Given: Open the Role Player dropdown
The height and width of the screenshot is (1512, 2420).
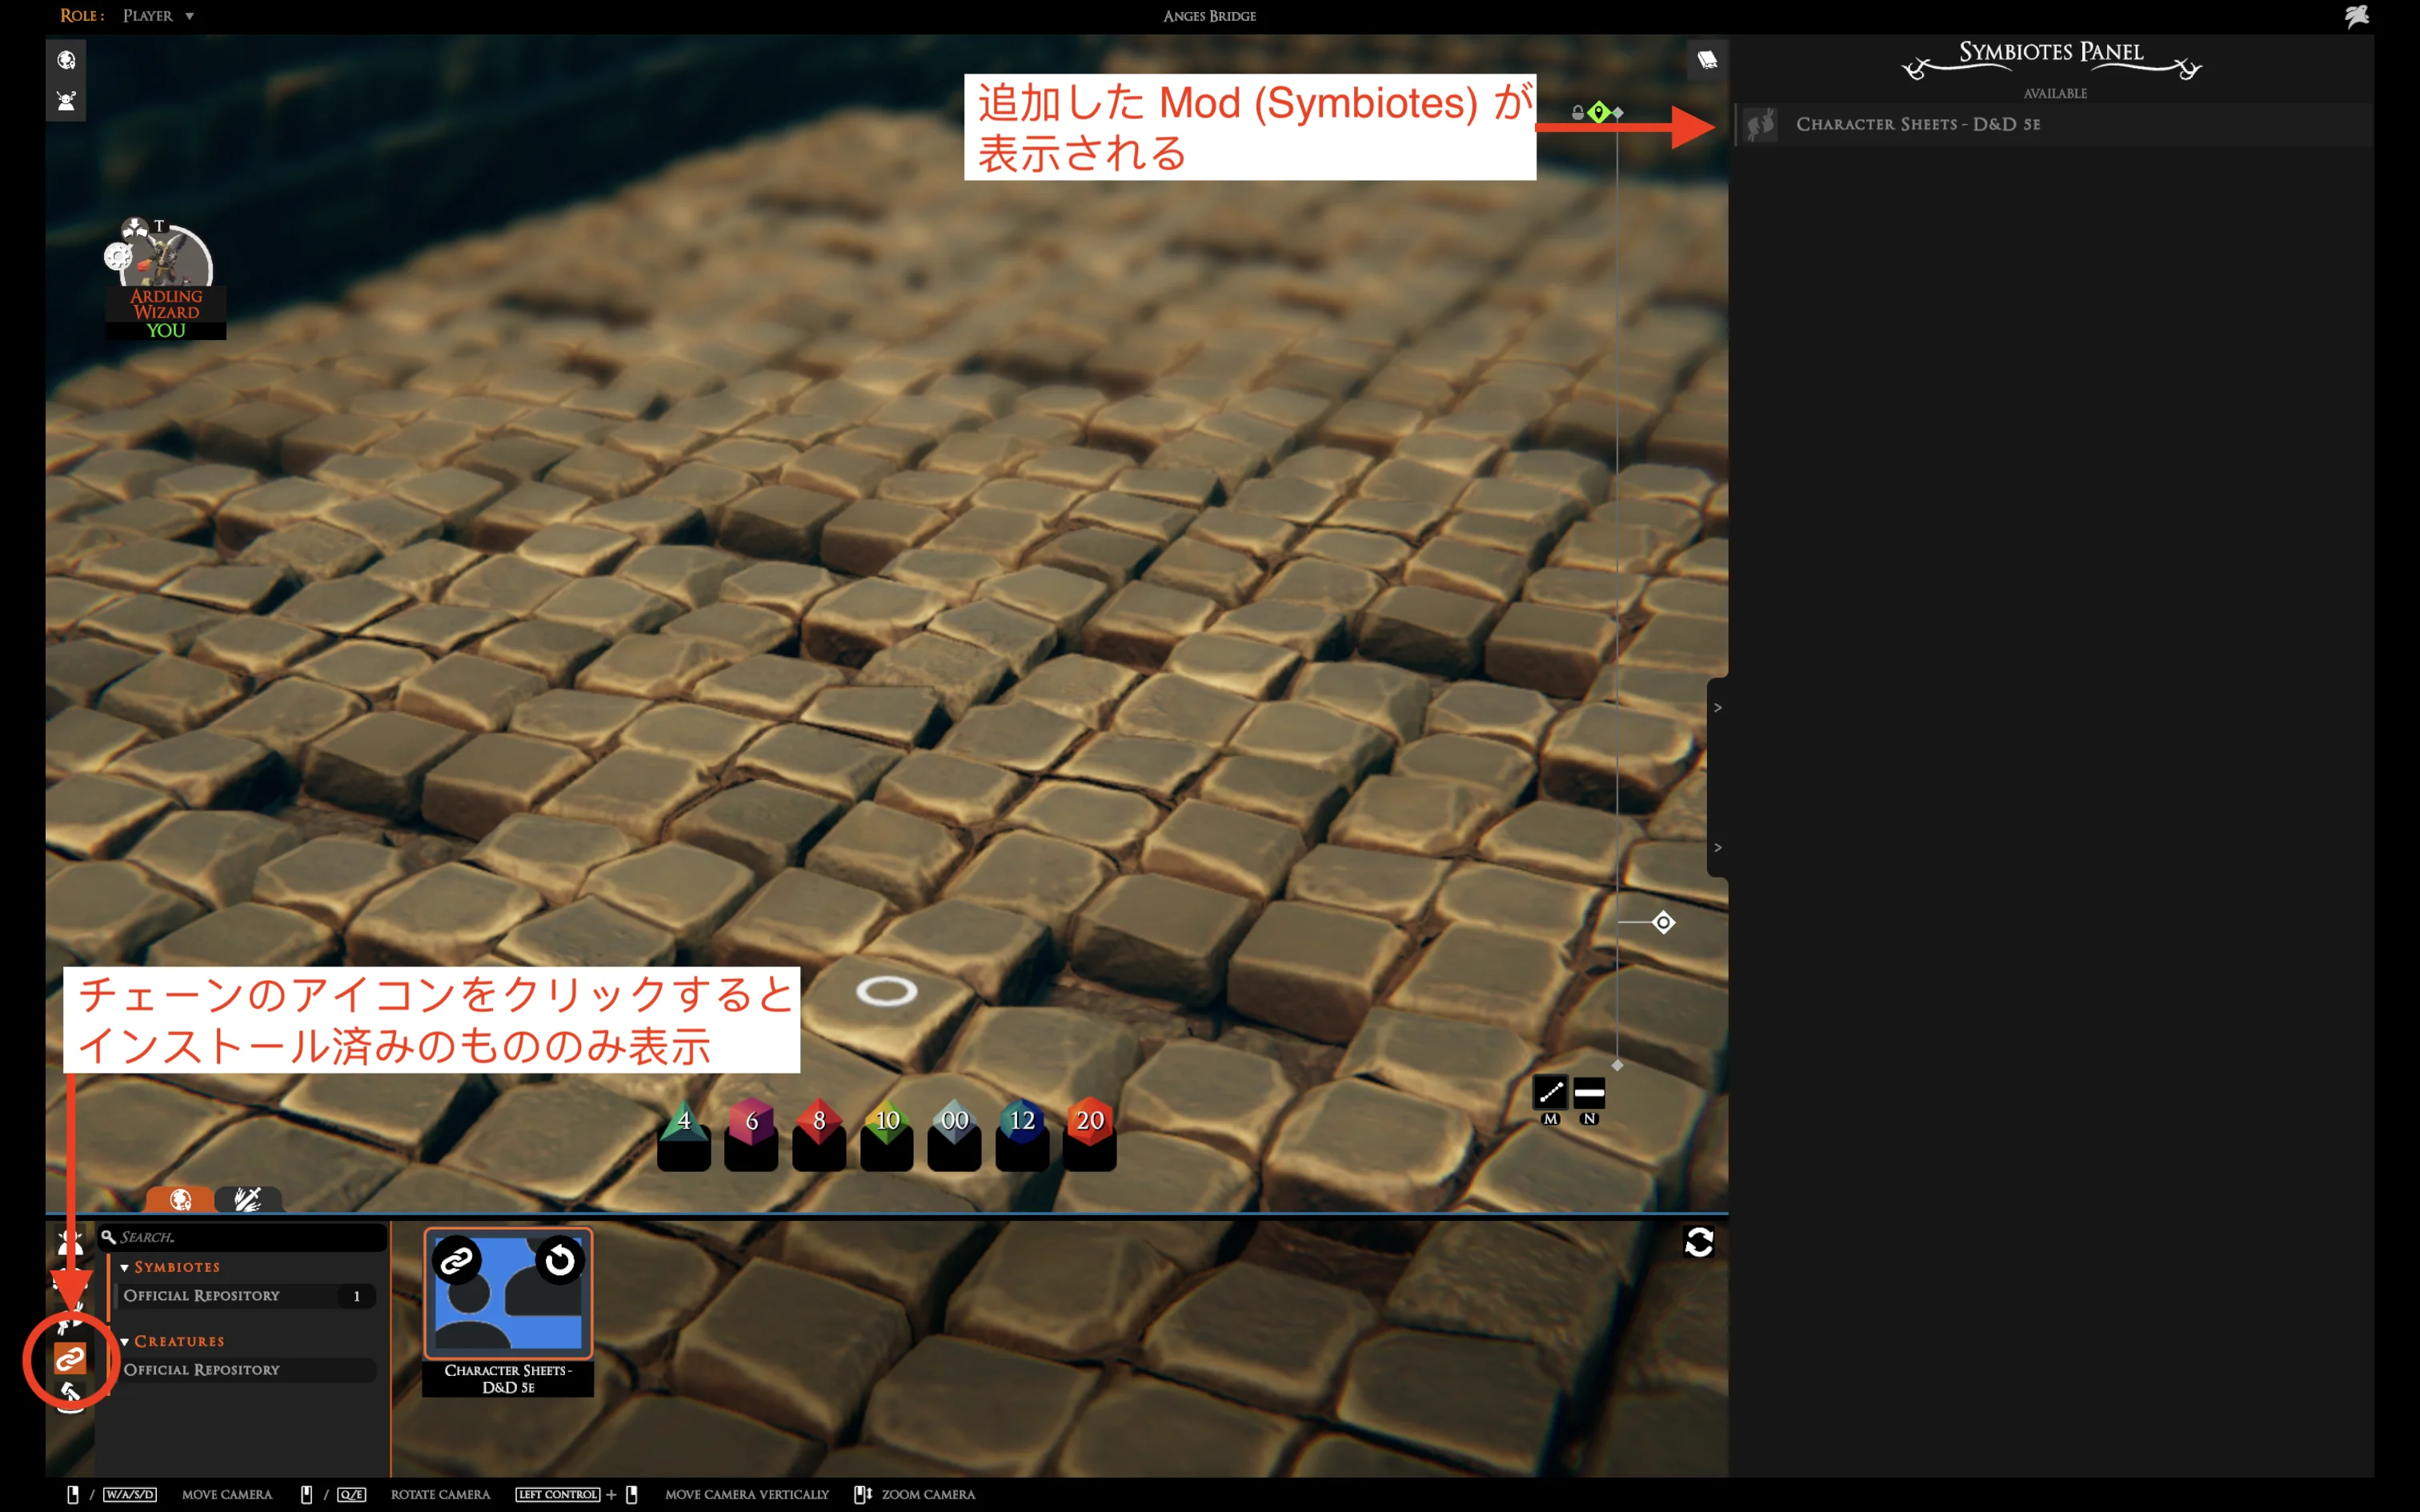Looking at the screenshot, I should [x=158, y=16].
